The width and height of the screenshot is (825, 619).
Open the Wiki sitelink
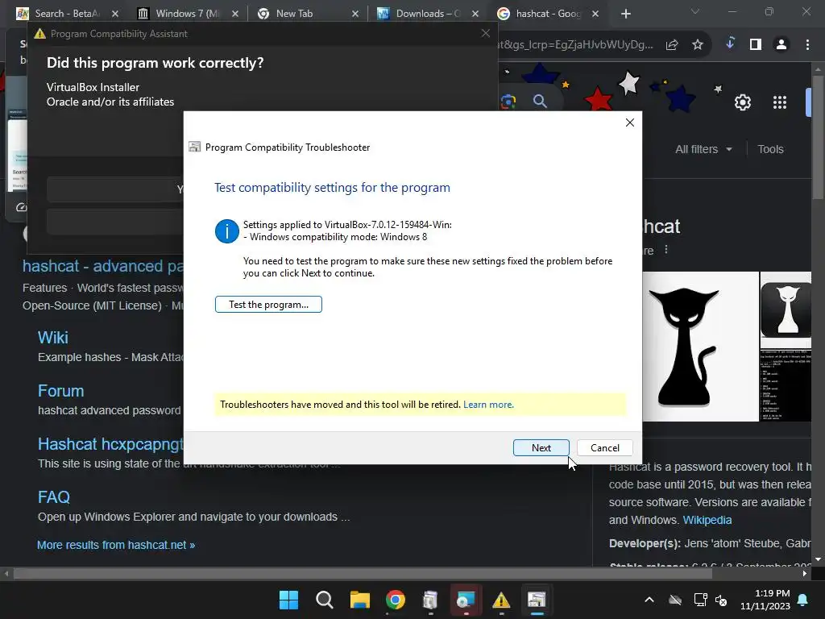tap(53, 338)
